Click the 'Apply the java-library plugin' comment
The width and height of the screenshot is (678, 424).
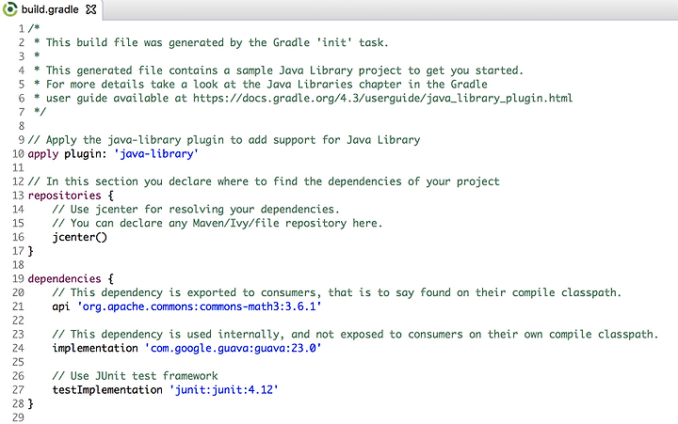[x=224, y=140]
